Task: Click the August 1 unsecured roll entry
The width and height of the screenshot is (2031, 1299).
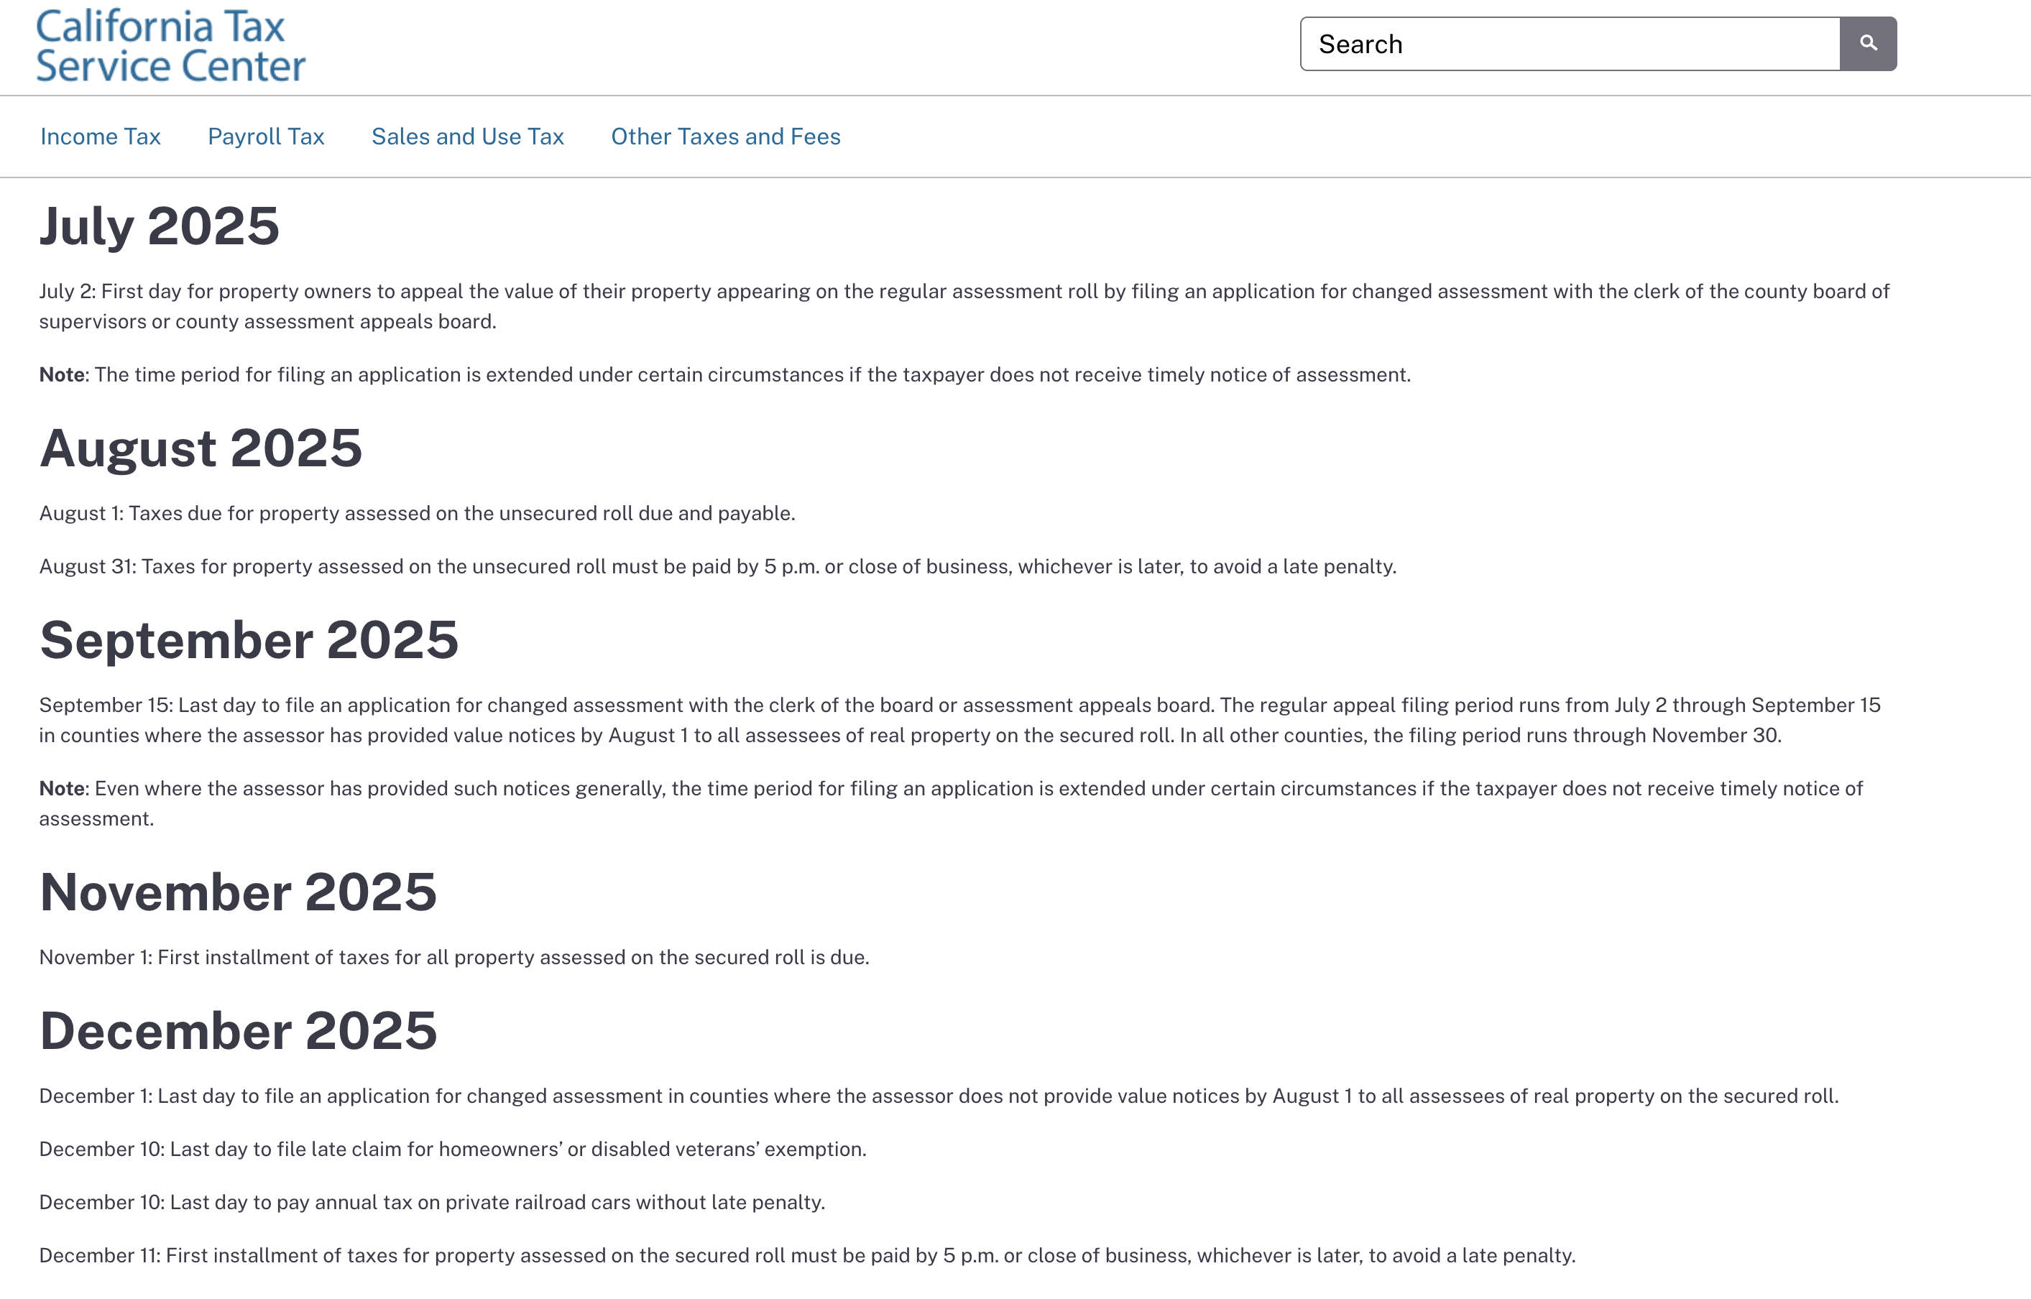Action: (417, 514)
